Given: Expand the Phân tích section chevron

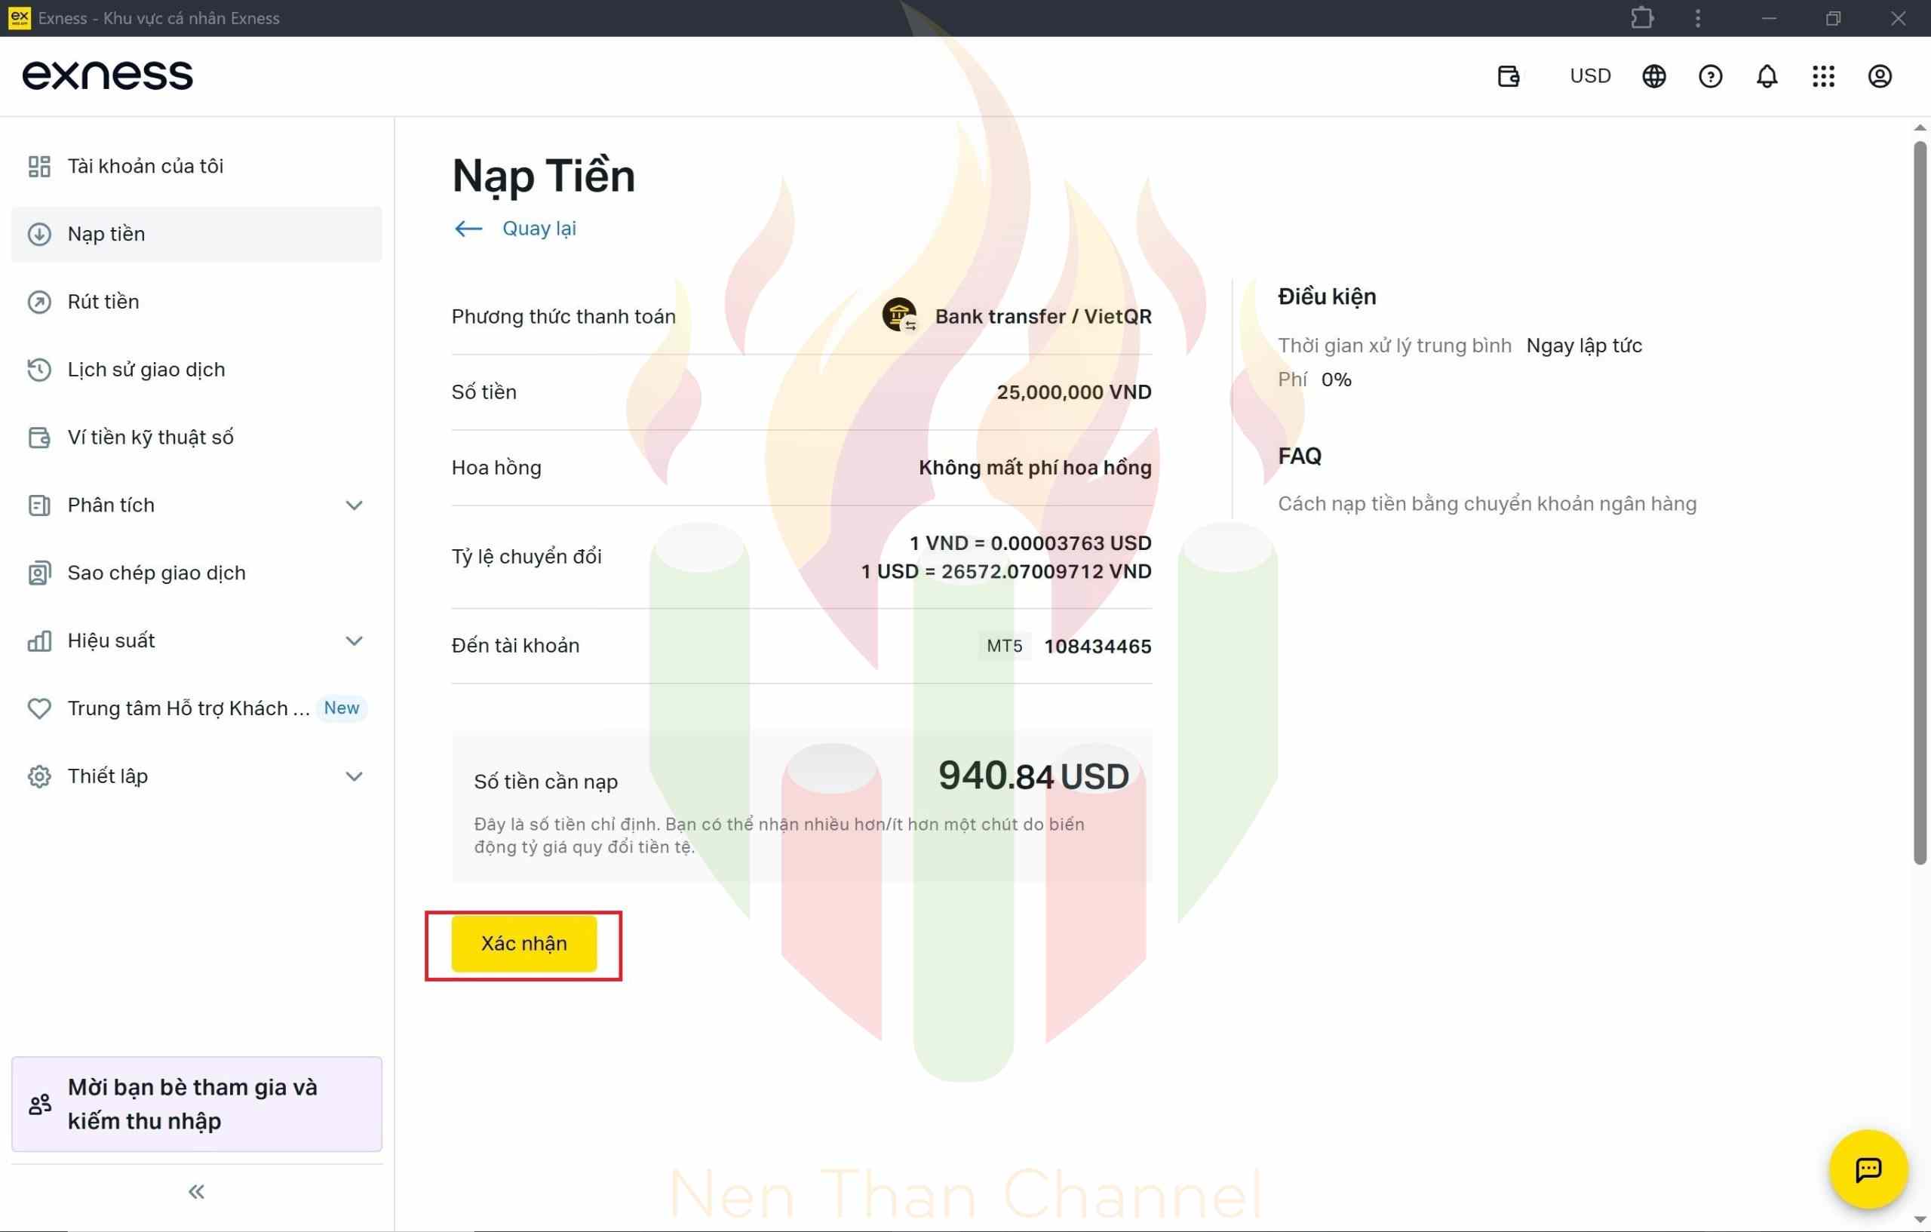Looking at the screenshot, I should [x=354, y=505].
